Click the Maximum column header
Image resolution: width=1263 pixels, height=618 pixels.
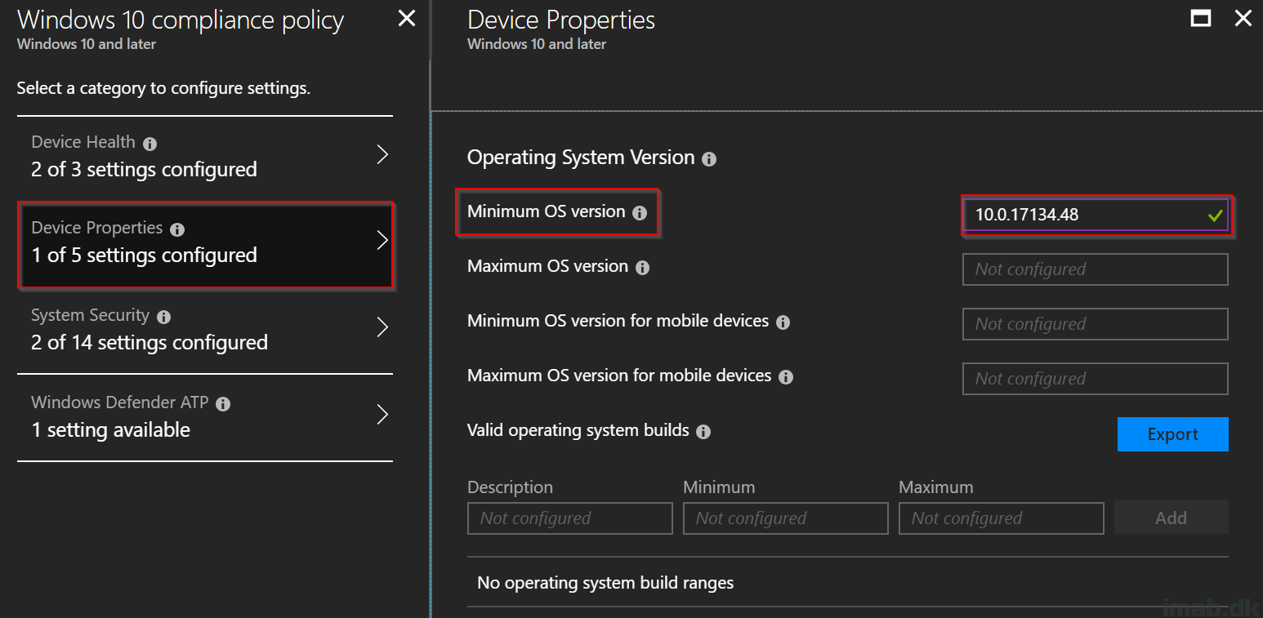click(936, 487)
